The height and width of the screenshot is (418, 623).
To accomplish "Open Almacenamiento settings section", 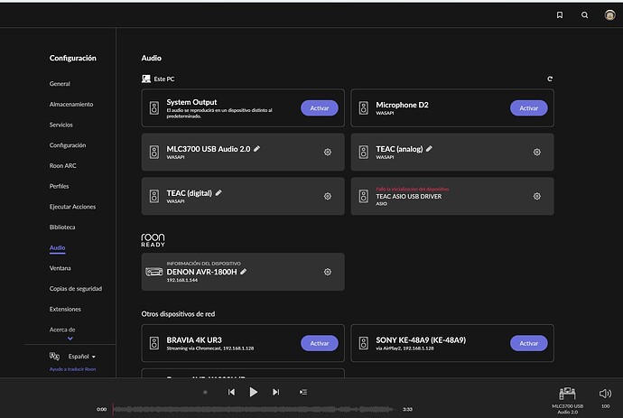I will tap(71, 104).
